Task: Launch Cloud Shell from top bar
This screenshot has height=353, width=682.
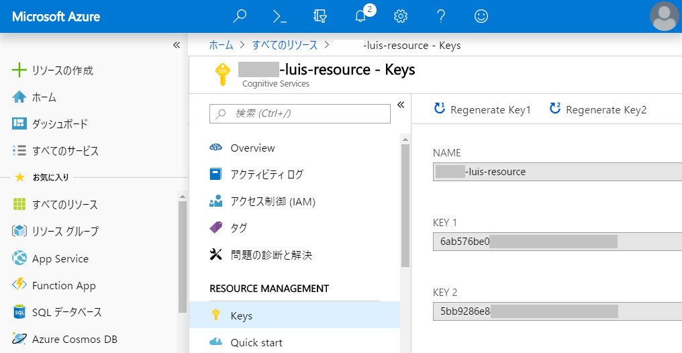Action: (x=280, y=16)
